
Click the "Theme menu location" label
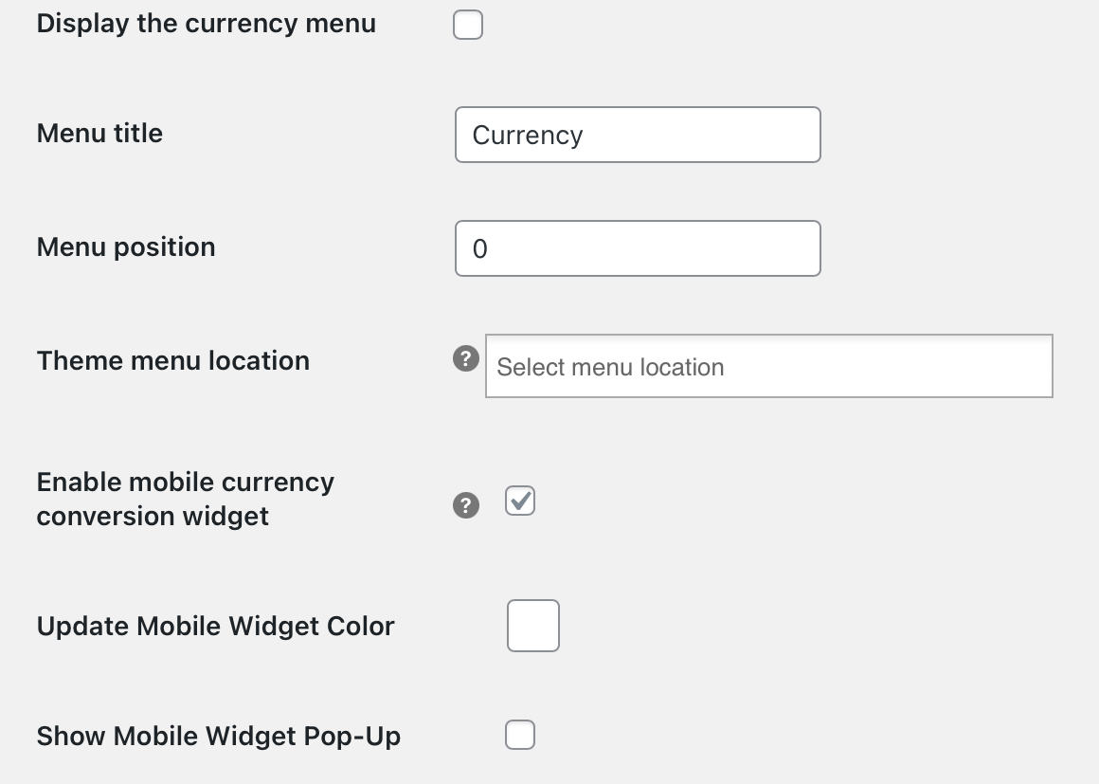[x=173, y=361]
